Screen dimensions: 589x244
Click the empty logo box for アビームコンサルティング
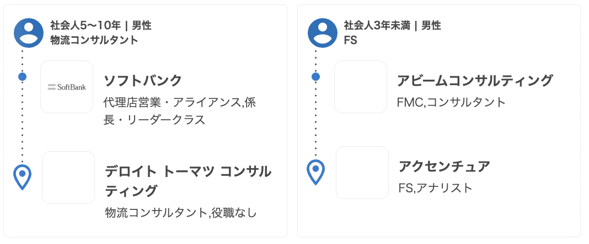[361, 87]
